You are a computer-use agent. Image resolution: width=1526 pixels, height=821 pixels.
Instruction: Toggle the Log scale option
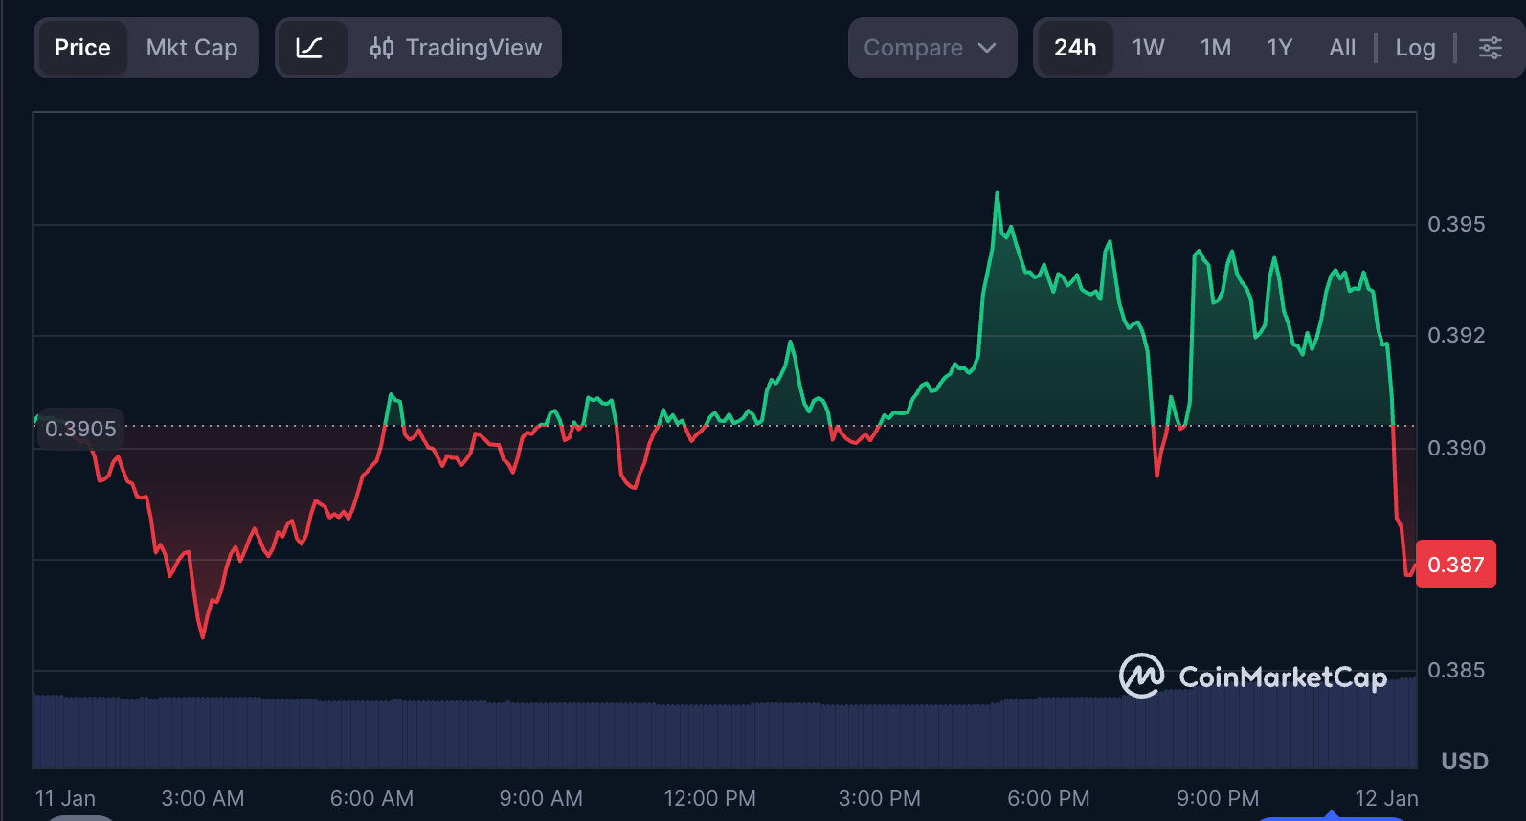(1415, 48)
